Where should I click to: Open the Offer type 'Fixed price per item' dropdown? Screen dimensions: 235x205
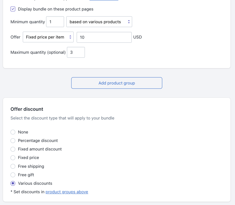pyautogui.click(x=48, y=37)
